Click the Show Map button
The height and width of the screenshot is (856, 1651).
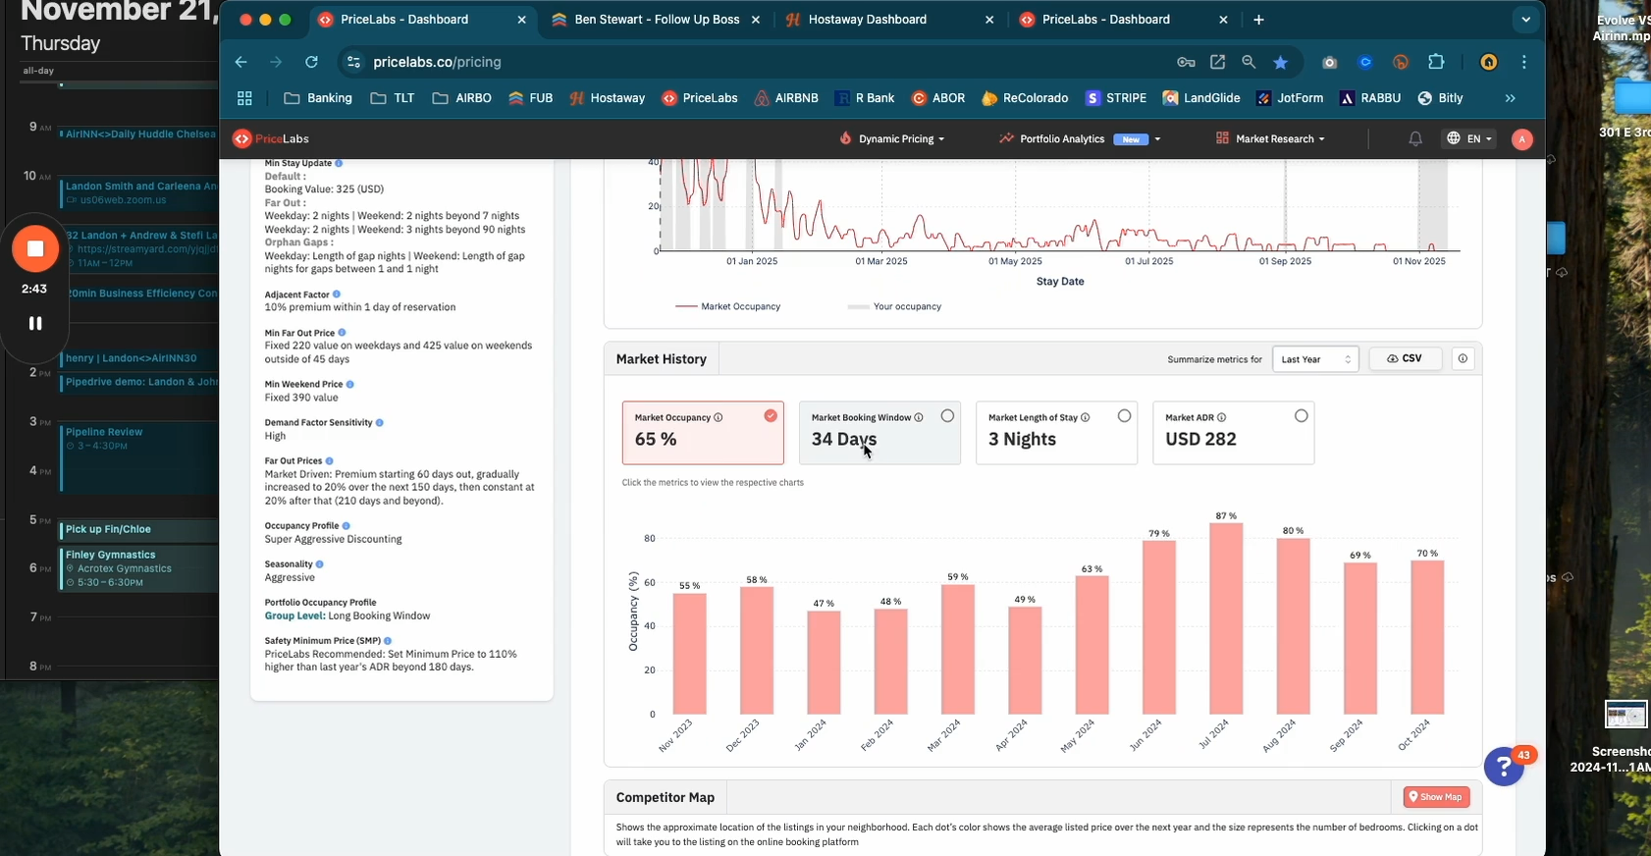click(1435, 797)
